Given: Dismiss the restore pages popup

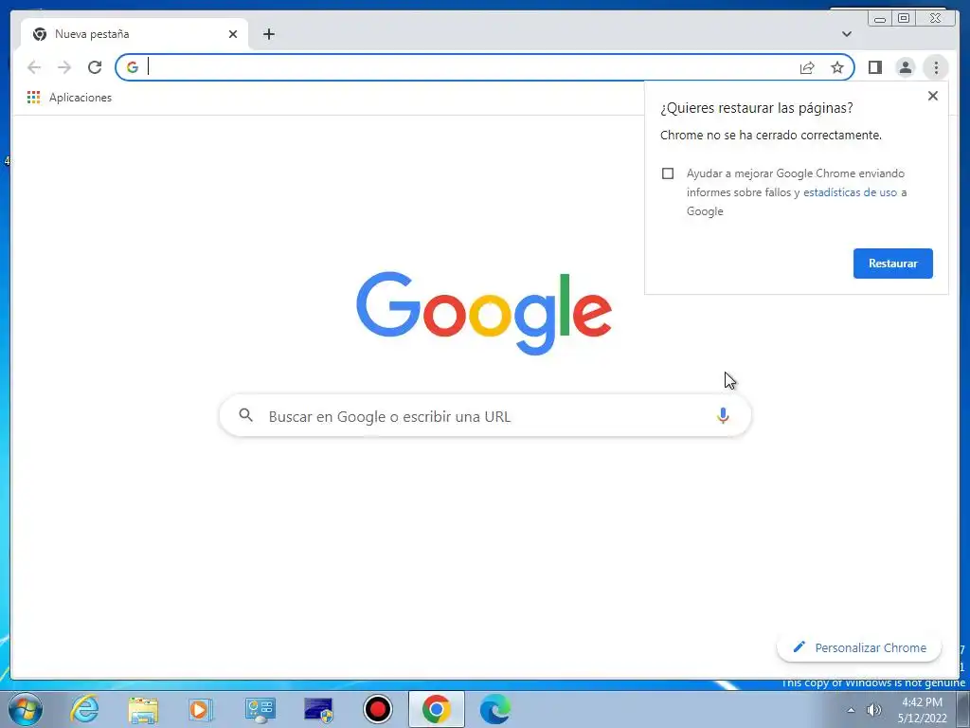Looking at the screenshot, I should click(x=933, y=96).
